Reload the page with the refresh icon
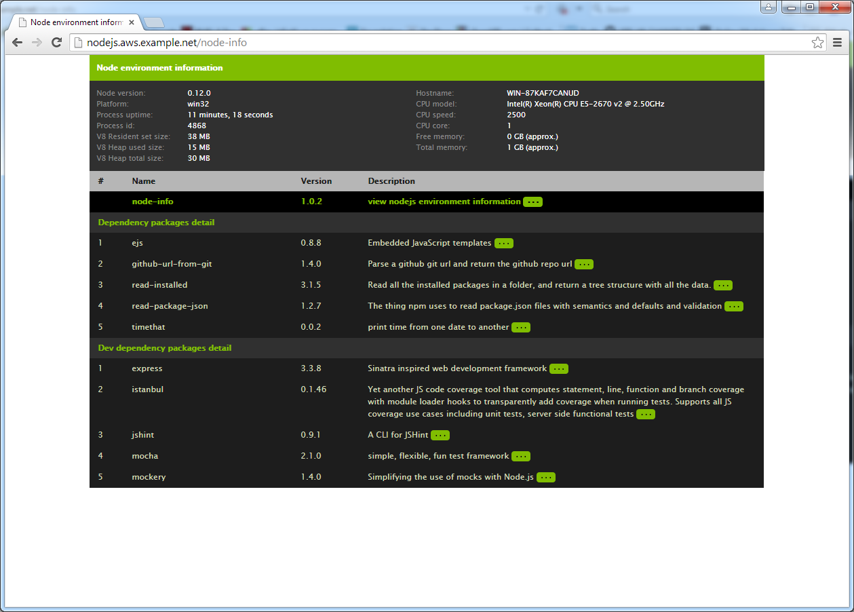Viewport: 854px width, 612px height. click(58, 43)
